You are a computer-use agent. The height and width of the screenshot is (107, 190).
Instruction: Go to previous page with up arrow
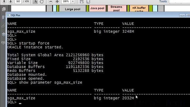(4, 1)
